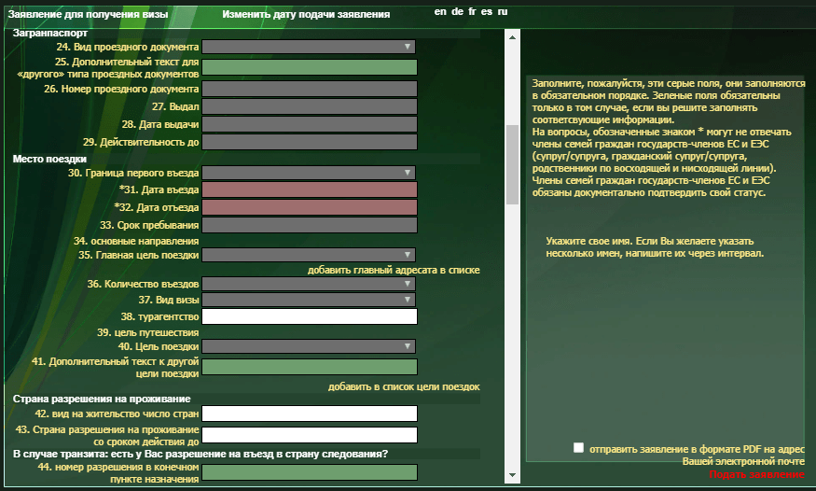Viewport: 816px width, 491px height.
Task: Click the '39. цель путешествия' label
Action: [147, 332]
